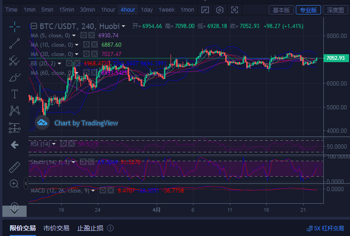Expand MA (30, close, 0) dropdown arrow
Viewport: 350px width, 236px height.
coord(77,54)
